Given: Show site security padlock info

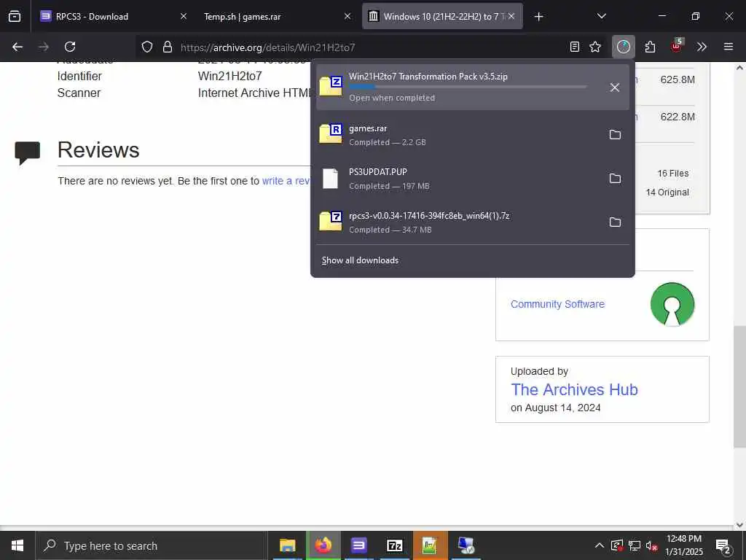Looking at the screenshot, I should 167,47.
